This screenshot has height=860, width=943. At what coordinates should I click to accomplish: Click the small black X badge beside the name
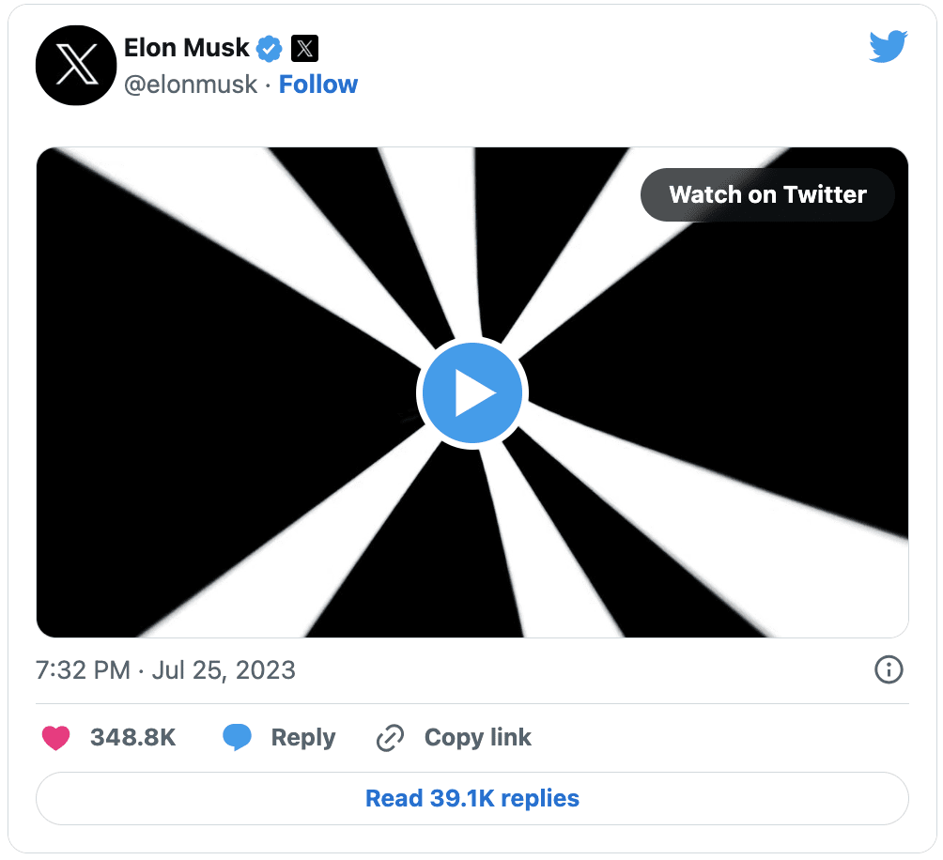tap(304, 48)
